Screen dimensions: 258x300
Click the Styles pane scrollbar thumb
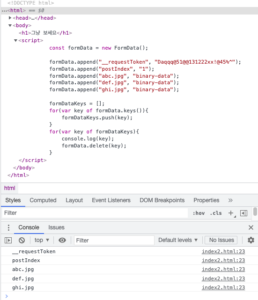coord(255,212)
